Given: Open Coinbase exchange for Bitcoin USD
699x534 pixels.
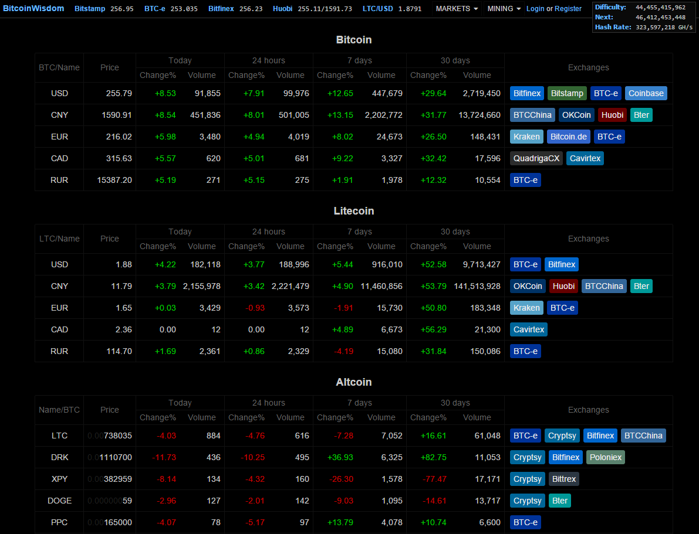Looking at the screenshot, I should tap(646, 94).
